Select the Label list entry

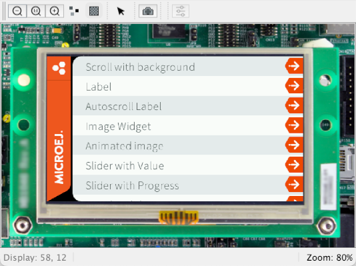coord(188,86)
